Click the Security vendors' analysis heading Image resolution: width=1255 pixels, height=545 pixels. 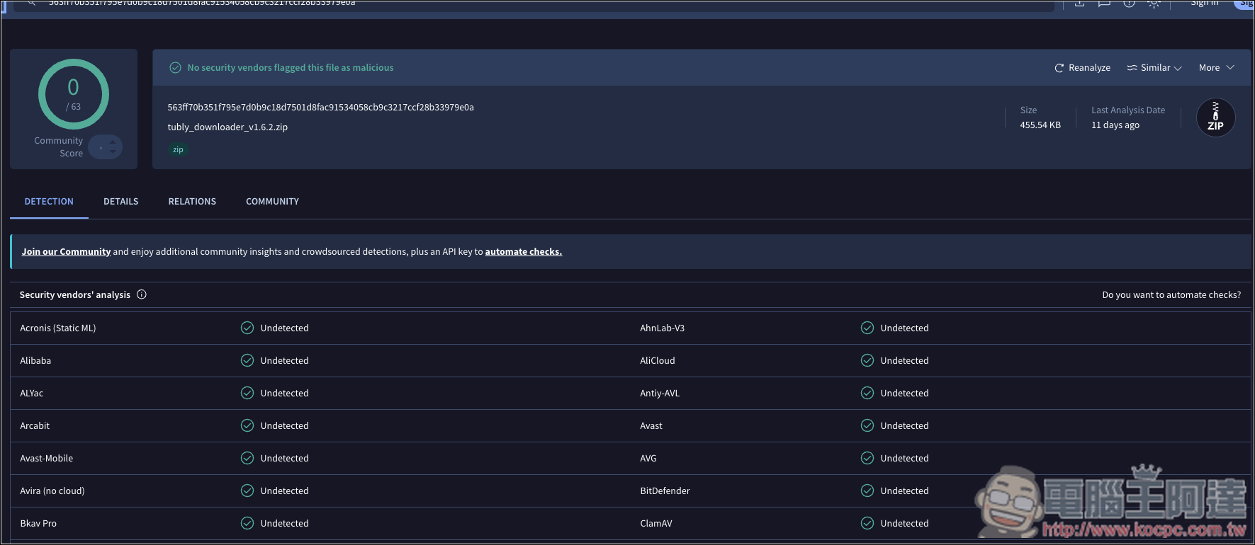point(75,295)
